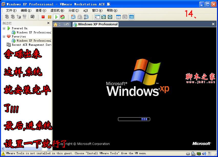Open the ACE menu

click(85, 11)
